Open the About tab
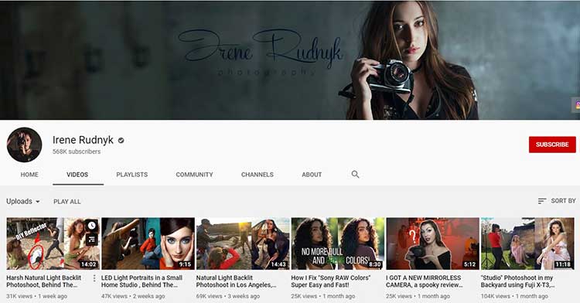 tap(312, 175)
